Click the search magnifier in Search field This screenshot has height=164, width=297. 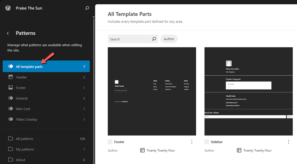(x=154, y=39)
